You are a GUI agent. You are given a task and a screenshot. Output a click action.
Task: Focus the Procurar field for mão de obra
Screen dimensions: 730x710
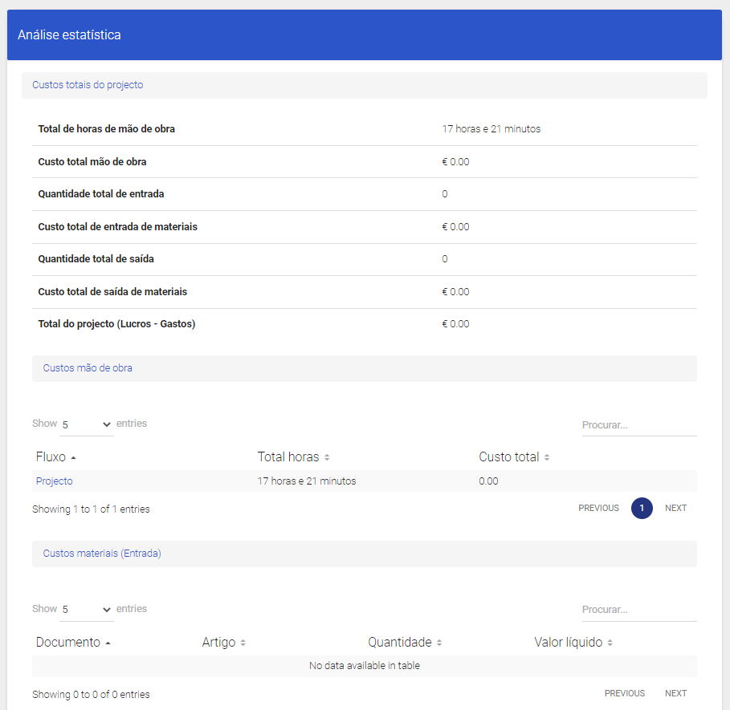tap(638, 425)
